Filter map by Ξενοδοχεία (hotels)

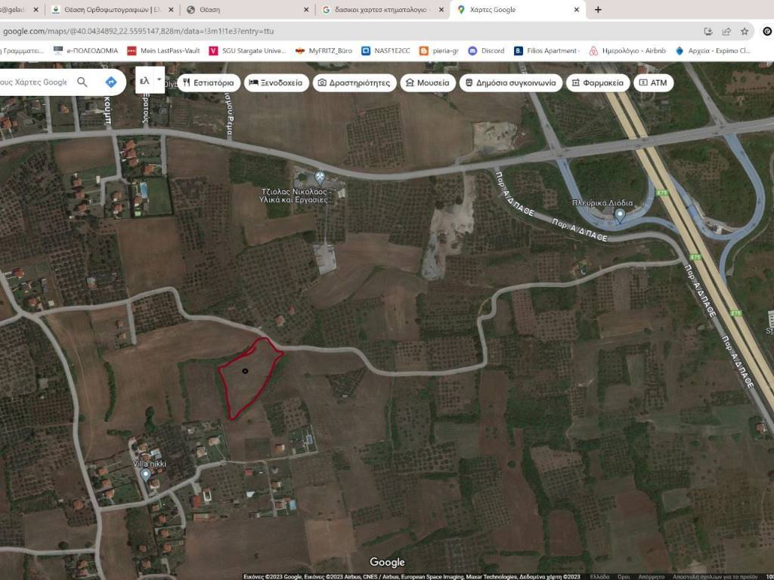coord(275,82)
